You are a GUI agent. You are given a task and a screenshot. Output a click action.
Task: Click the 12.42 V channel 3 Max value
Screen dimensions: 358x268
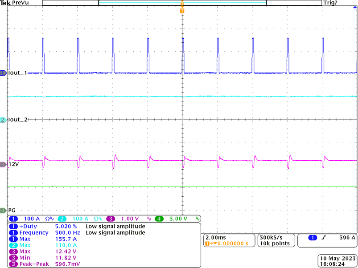coord(66,252)
